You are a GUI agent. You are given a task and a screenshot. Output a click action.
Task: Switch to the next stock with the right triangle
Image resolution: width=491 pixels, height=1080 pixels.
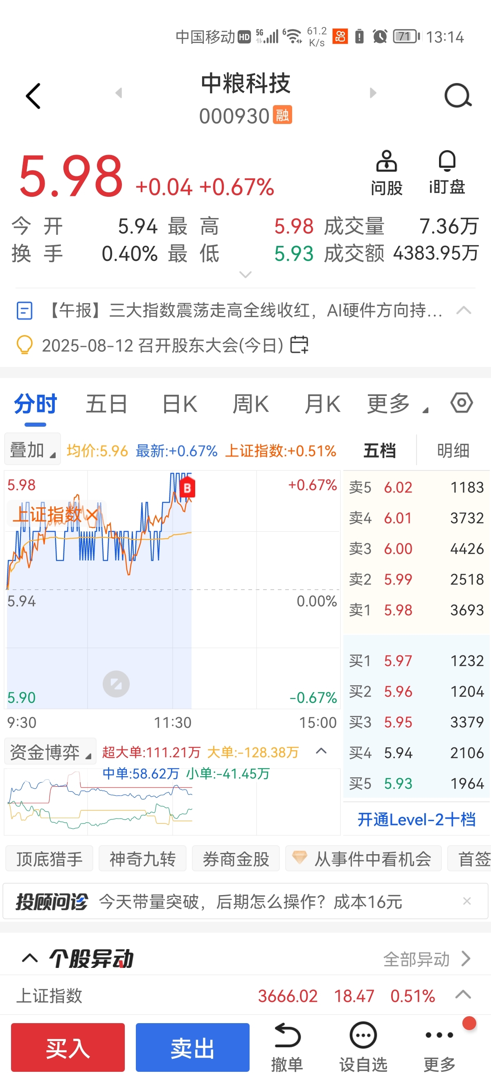click(x=373, y=92)
